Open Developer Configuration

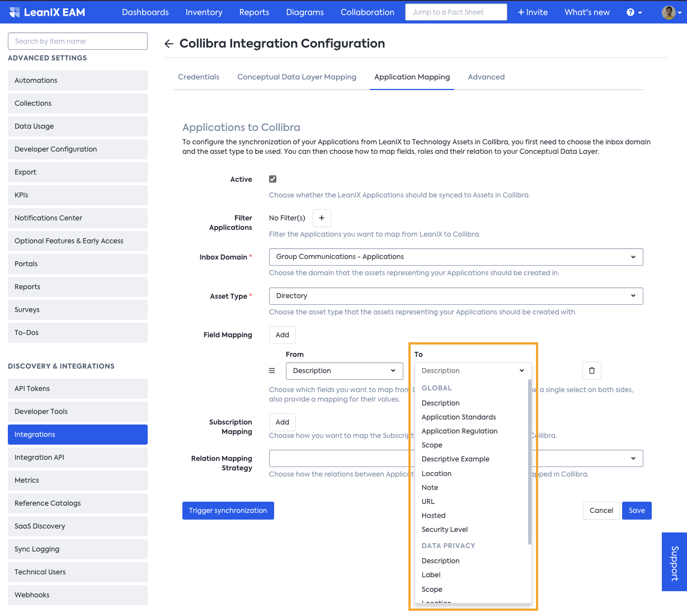coord(78,149)
